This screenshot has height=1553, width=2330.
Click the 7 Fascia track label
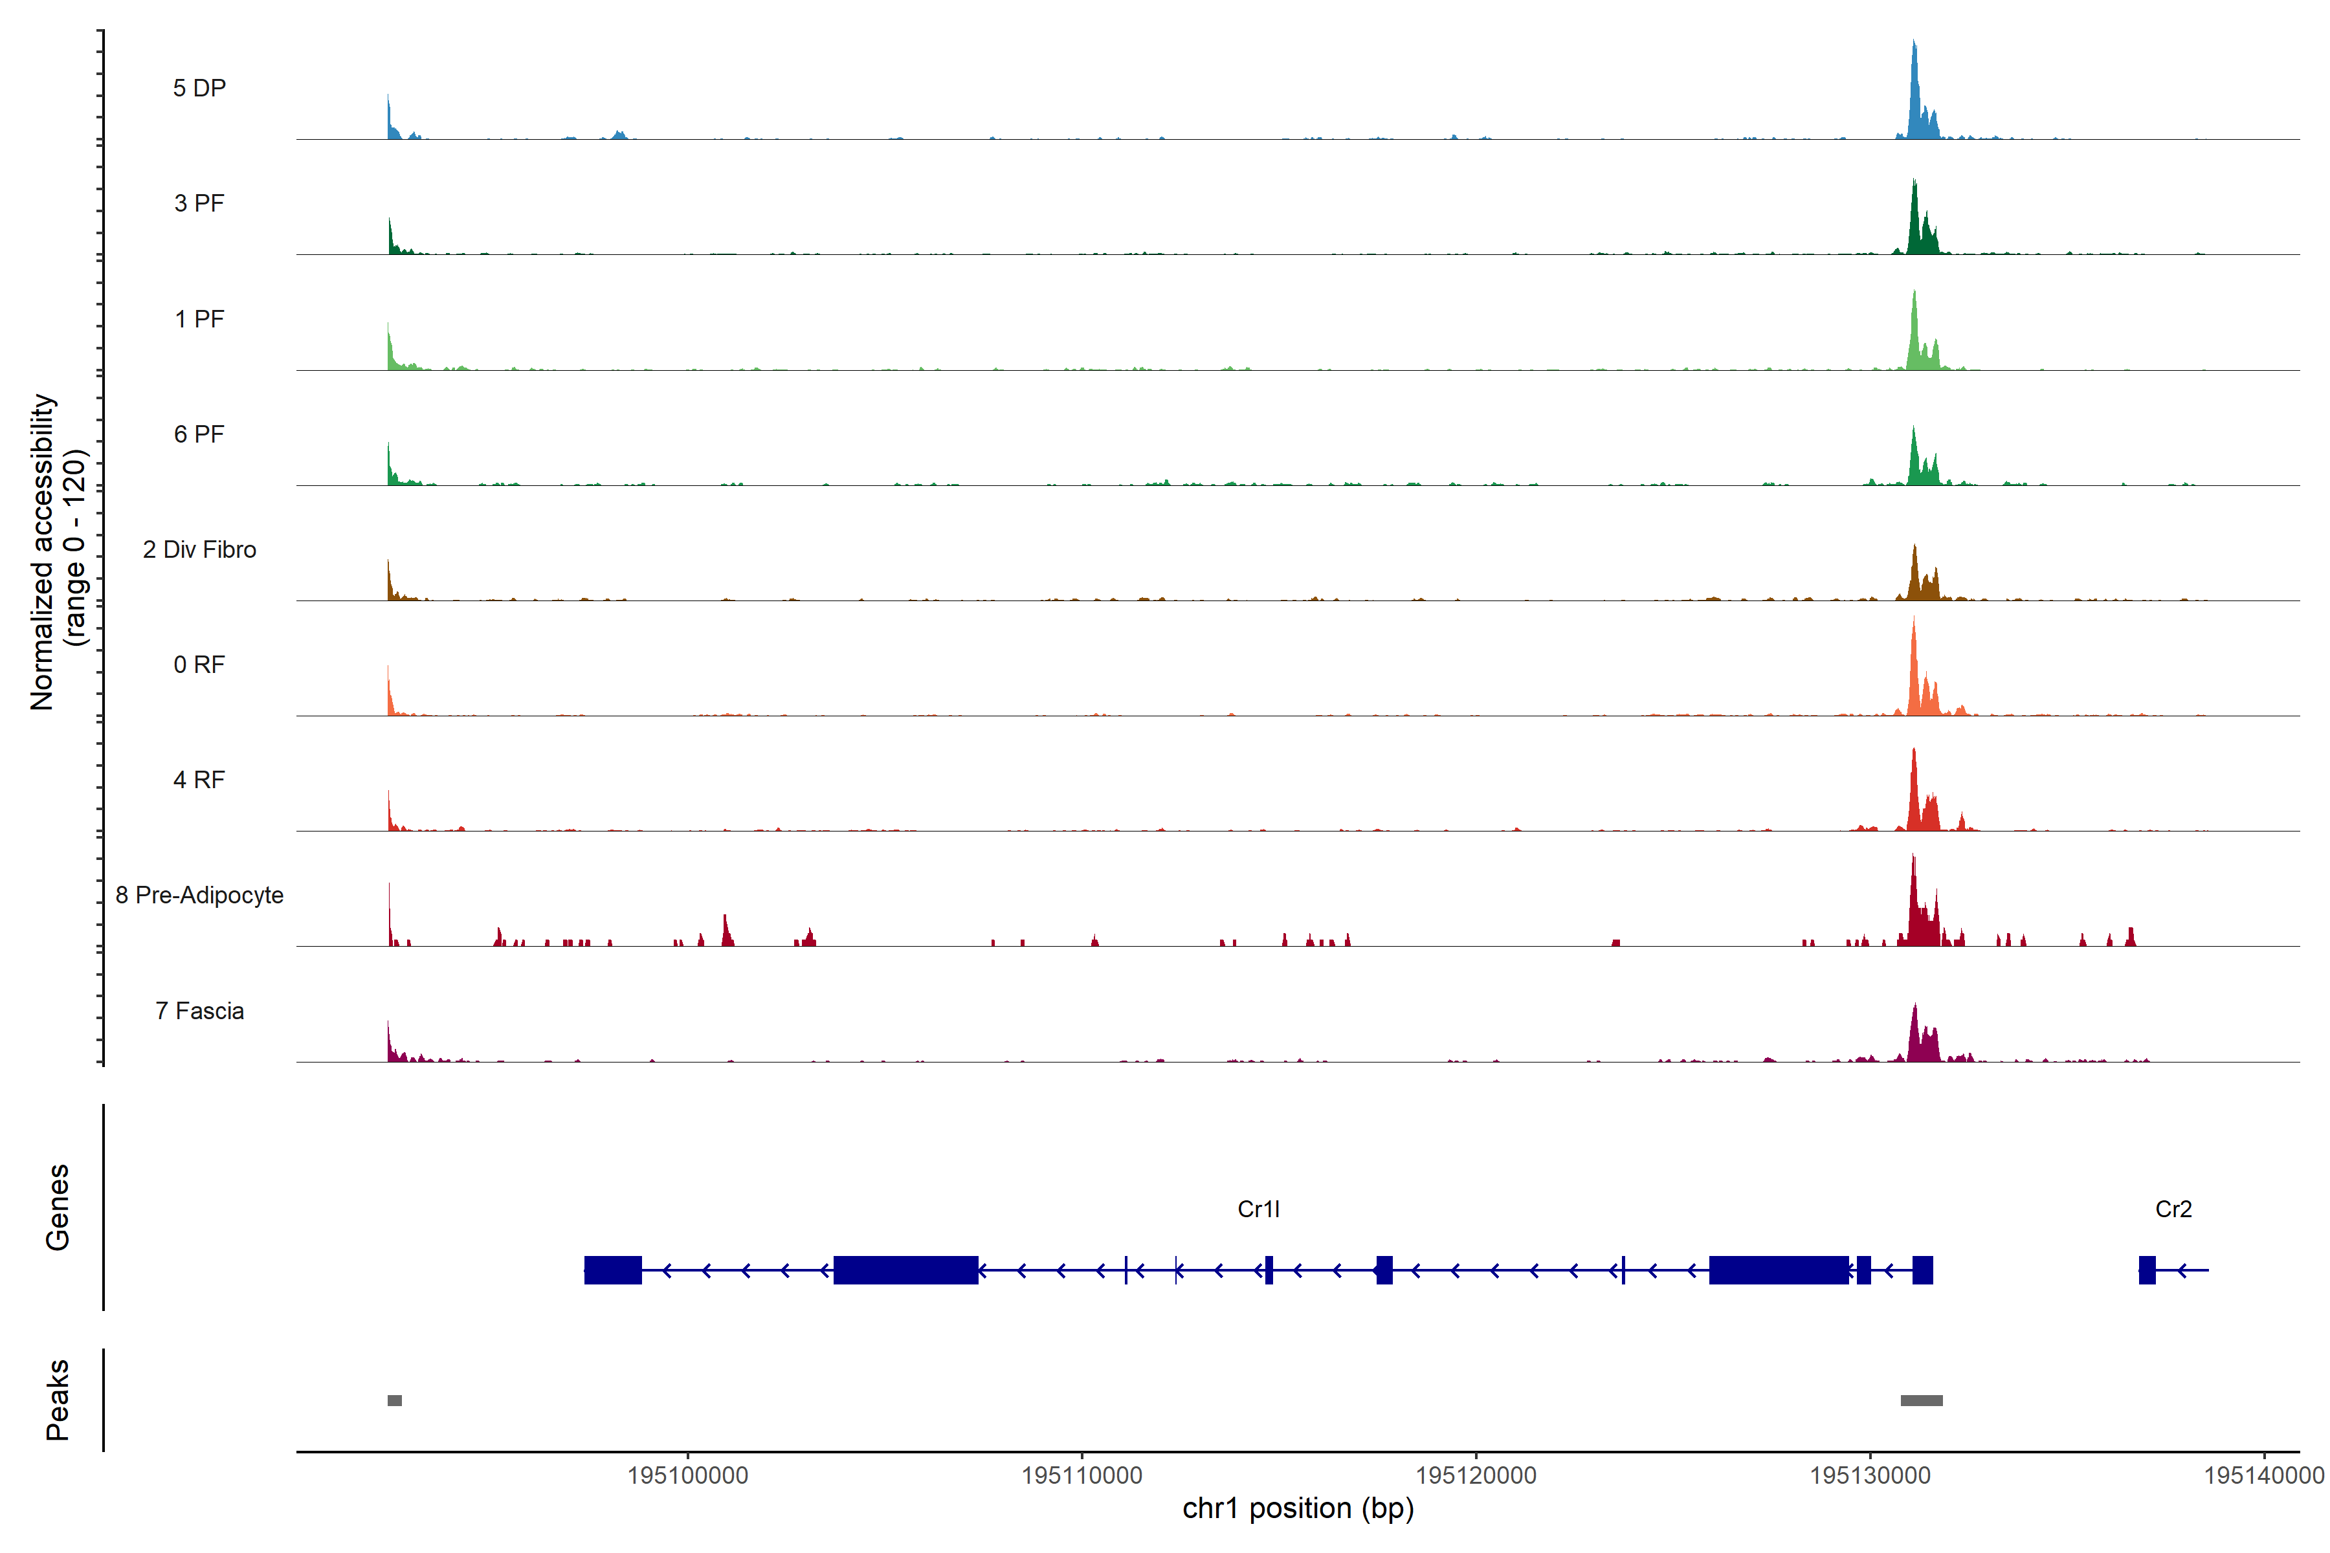pos(199,1011)
